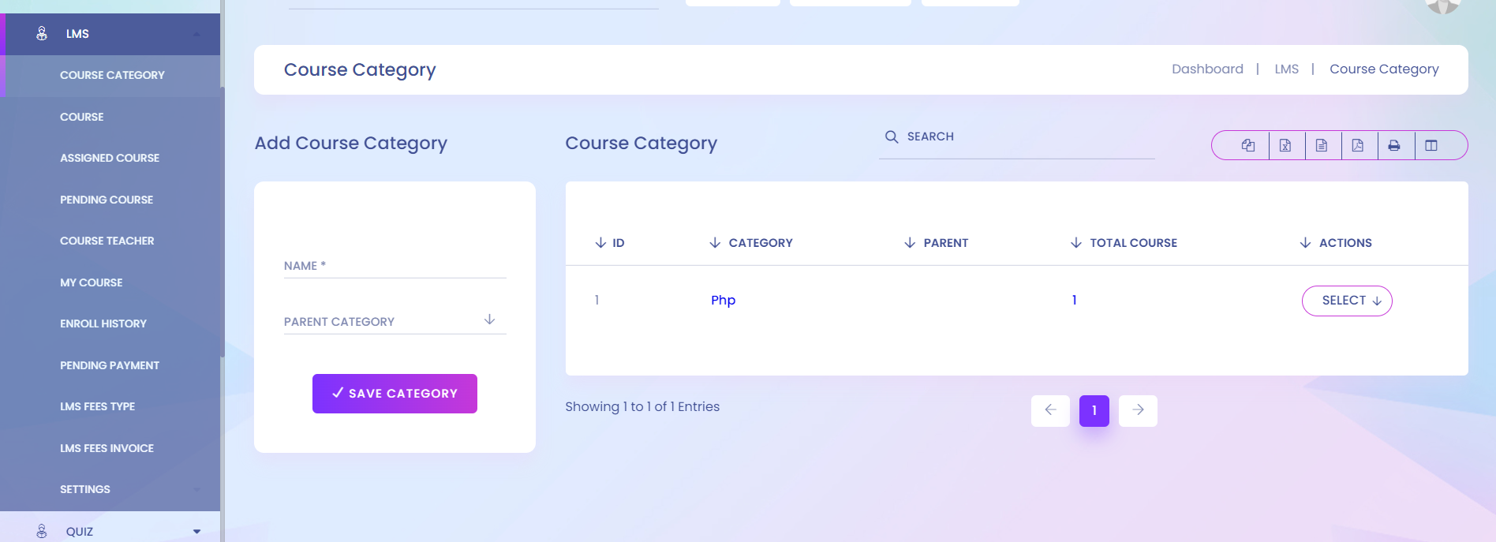Export table as PDF
1496x542 pixels.
click(1358, 145)
